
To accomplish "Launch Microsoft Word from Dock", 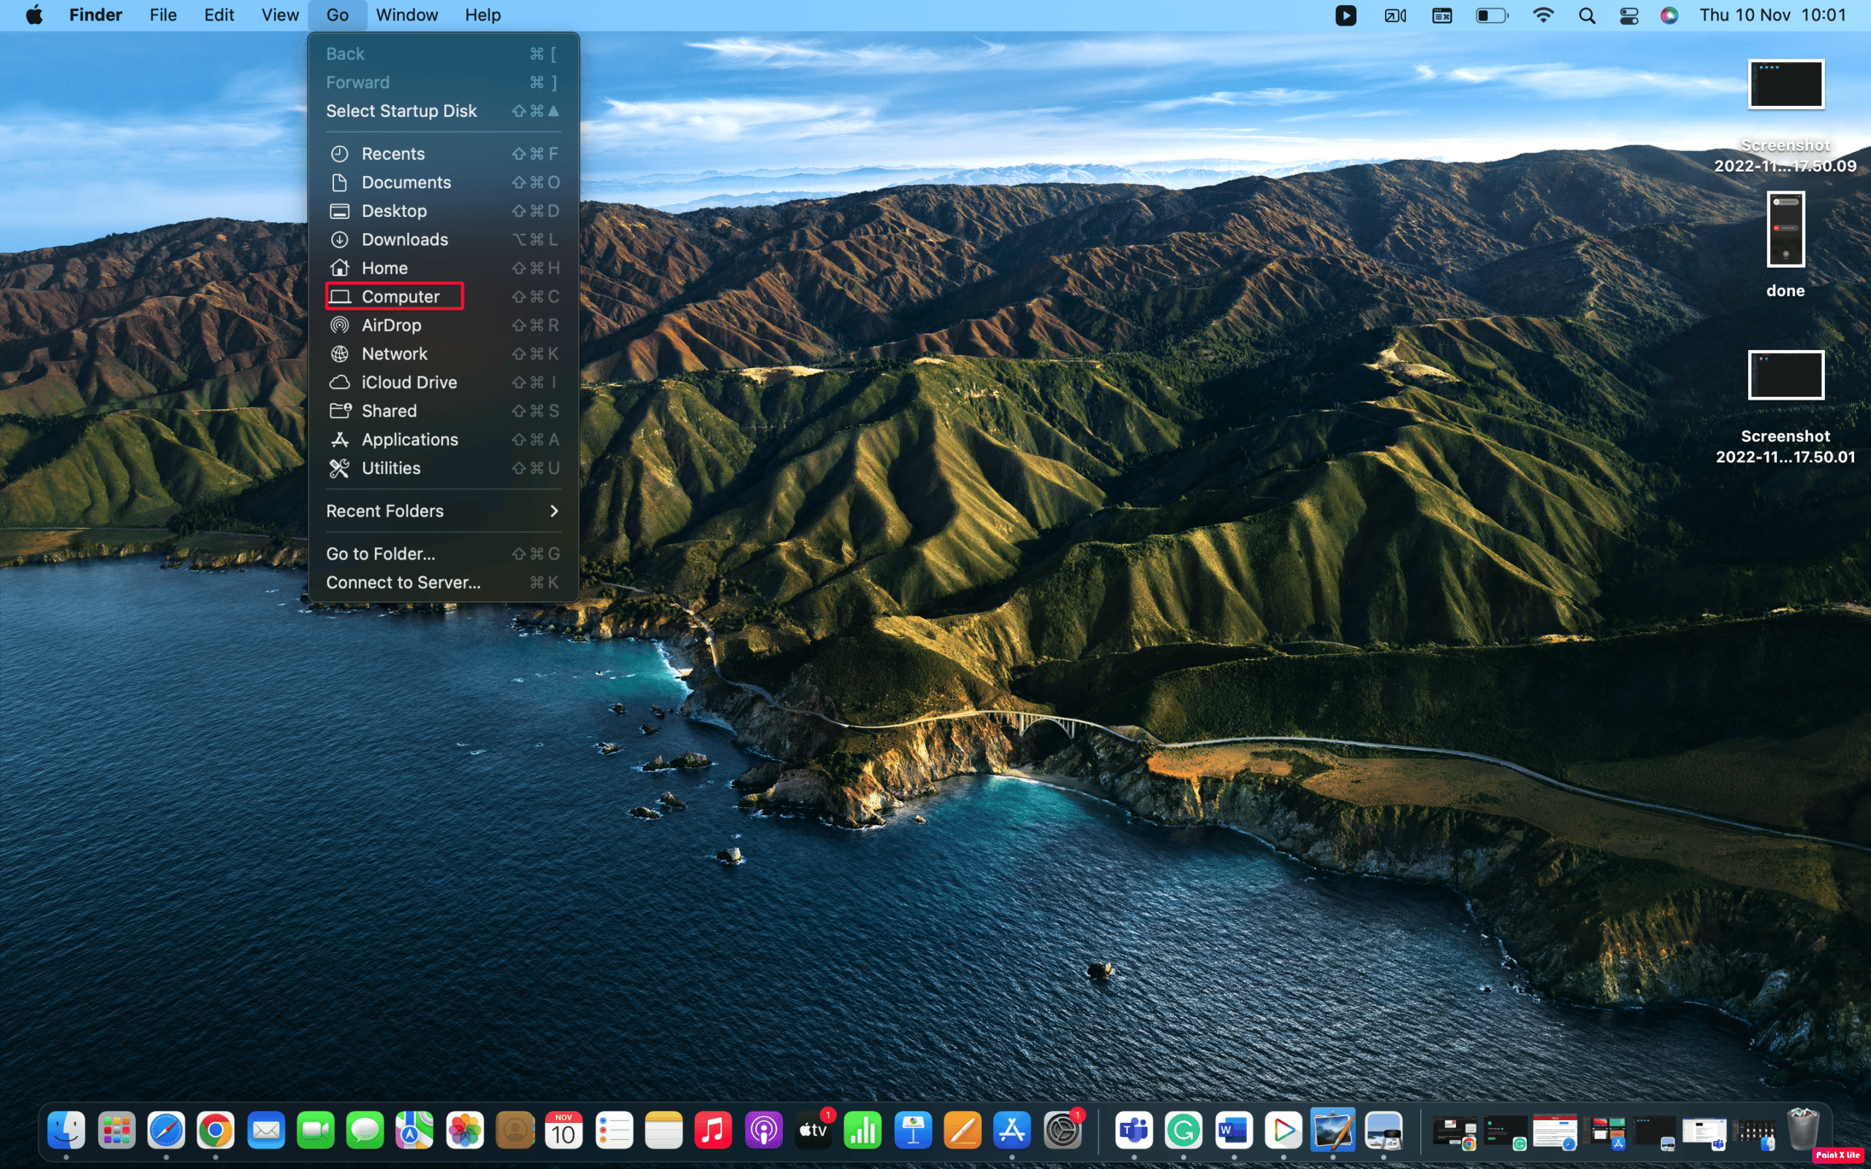I will tap(1232, 1131).
